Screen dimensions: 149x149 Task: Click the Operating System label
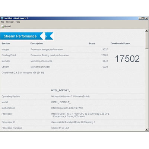pos(11,96)
